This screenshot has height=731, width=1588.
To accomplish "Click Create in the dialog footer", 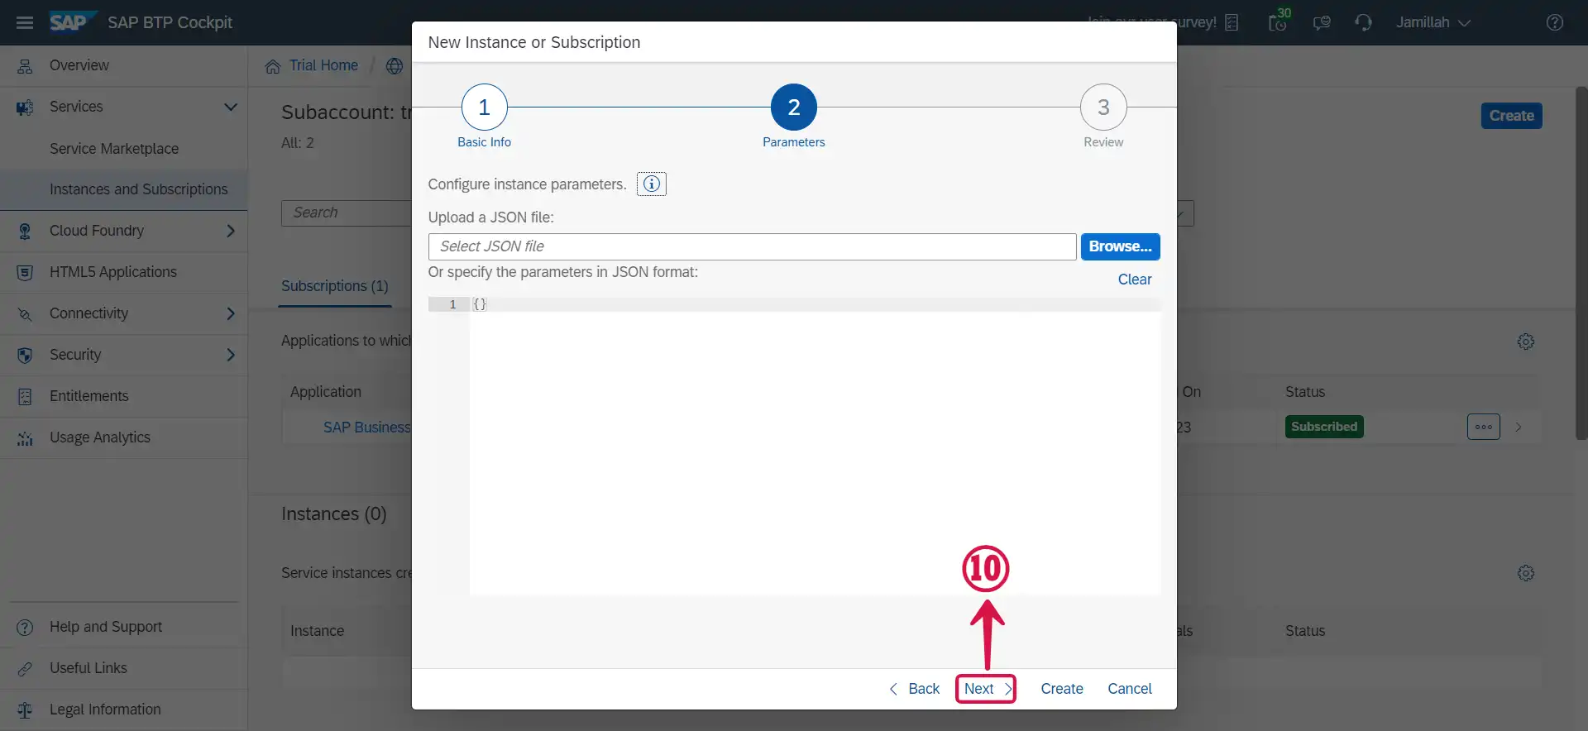I will (x=1062, y=689).
